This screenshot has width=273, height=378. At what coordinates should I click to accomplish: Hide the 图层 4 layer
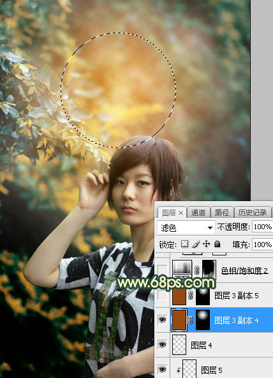pyautogui.click(x=163, y=345)
